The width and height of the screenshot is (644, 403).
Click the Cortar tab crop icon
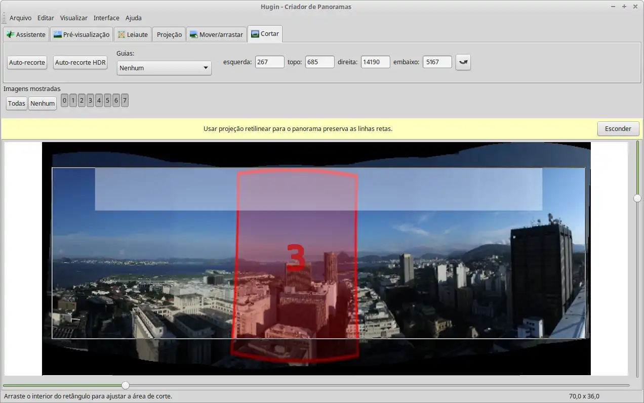click(x=255, y=34)
